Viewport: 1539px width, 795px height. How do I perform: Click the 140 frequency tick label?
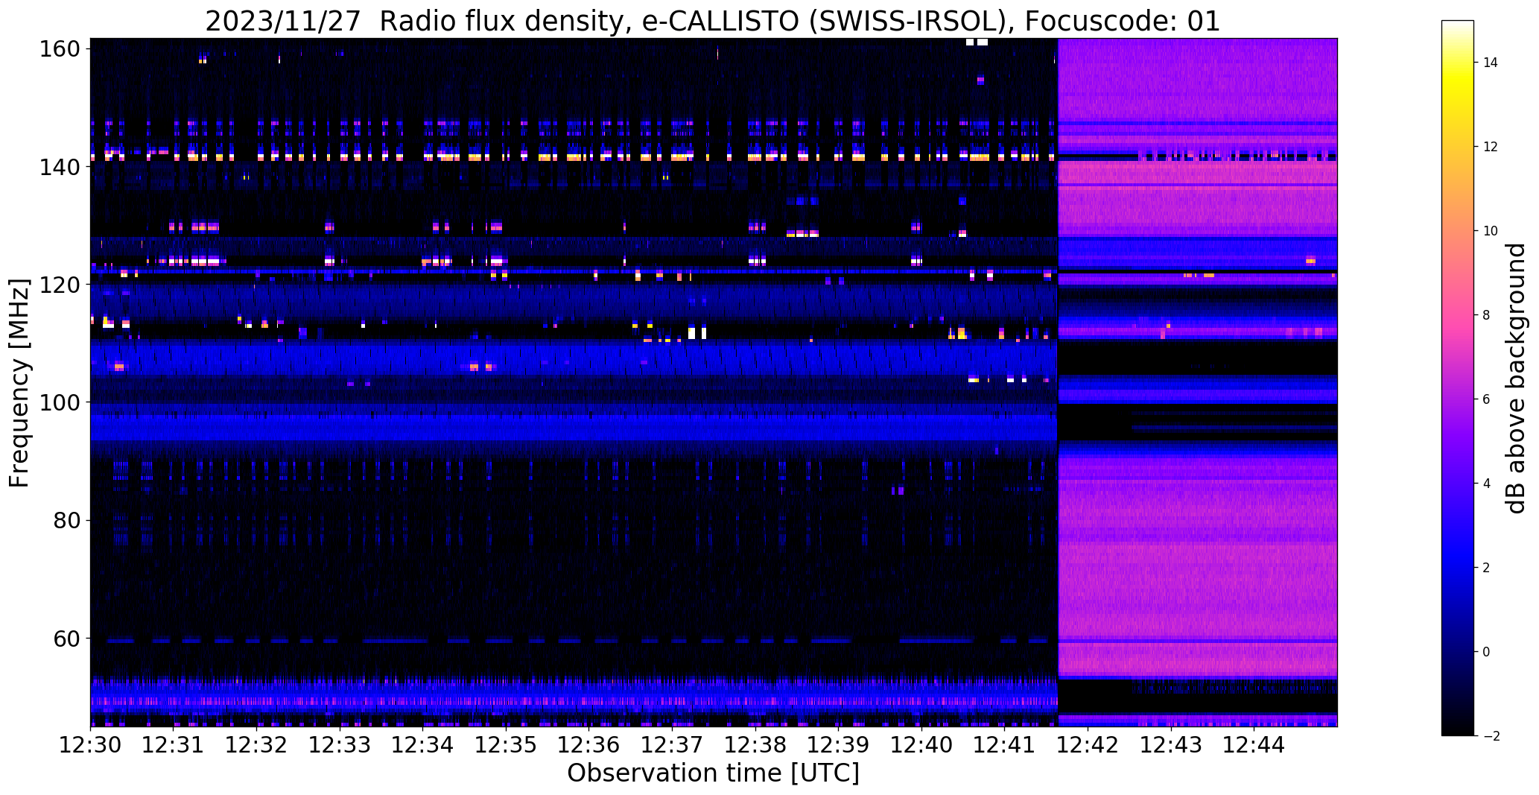tap(59, 167)
